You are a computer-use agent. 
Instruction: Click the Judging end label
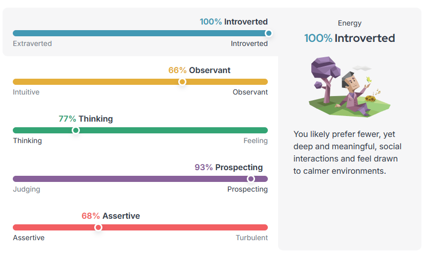click(x=27, y=190)
